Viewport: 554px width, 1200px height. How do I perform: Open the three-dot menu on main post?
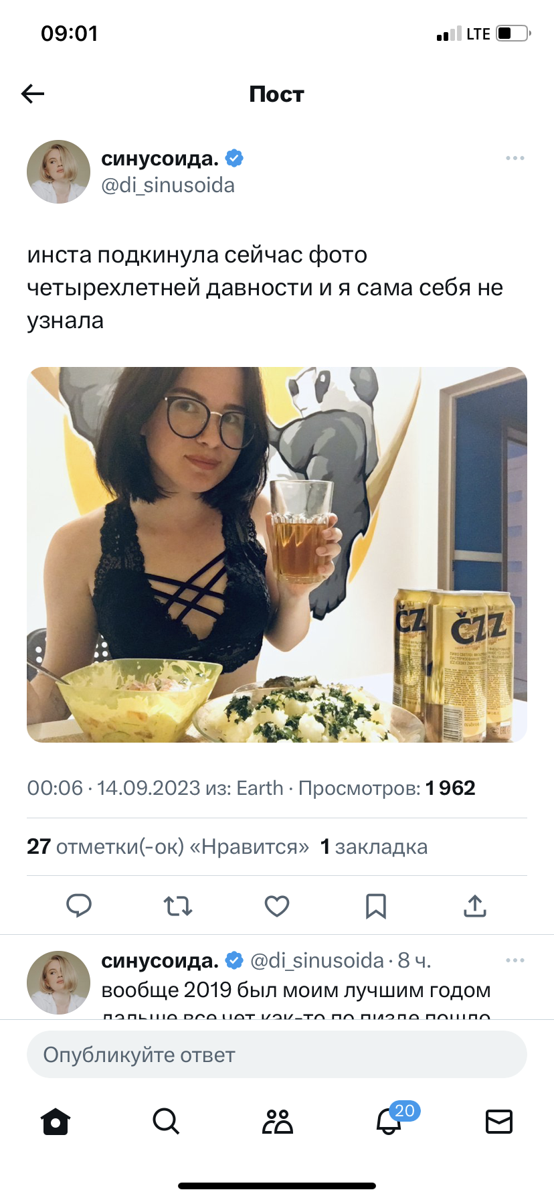[515, 158]
